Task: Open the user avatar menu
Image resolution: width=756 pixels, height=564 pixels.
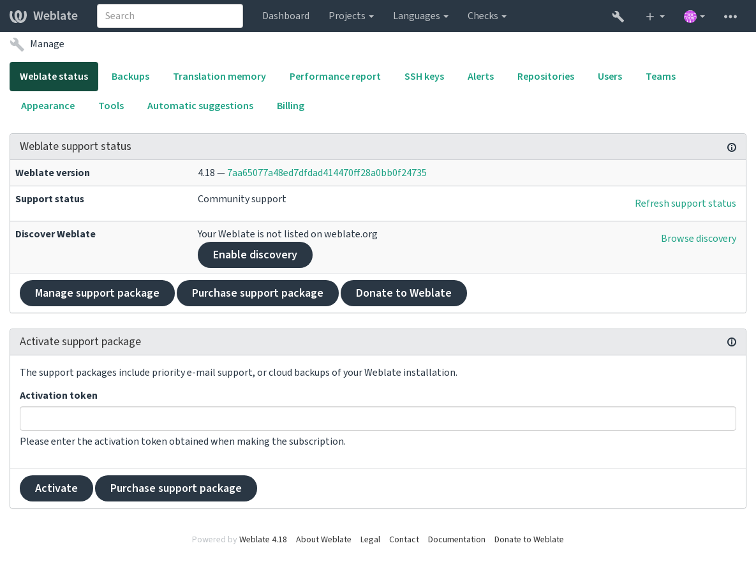Action: [694, 17]
